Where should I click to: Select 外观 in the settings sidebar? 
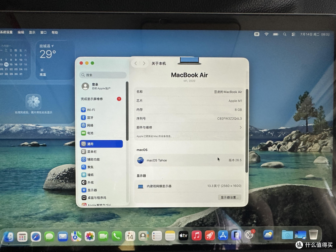(101, 182)
